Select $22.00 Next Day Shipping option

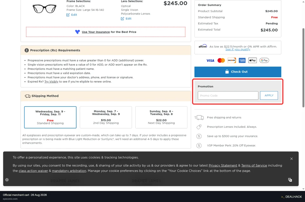[161, 117]
